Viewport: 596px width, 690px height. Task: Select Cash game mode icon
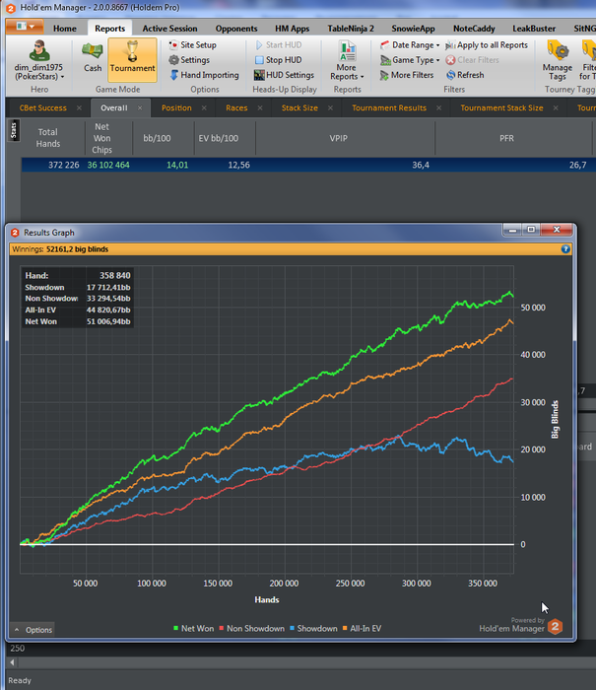pos(93,58)
